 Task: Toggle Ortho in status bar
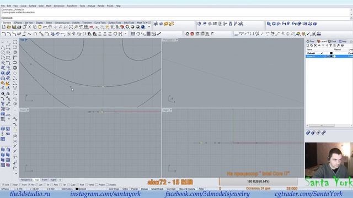click(125, 189)
